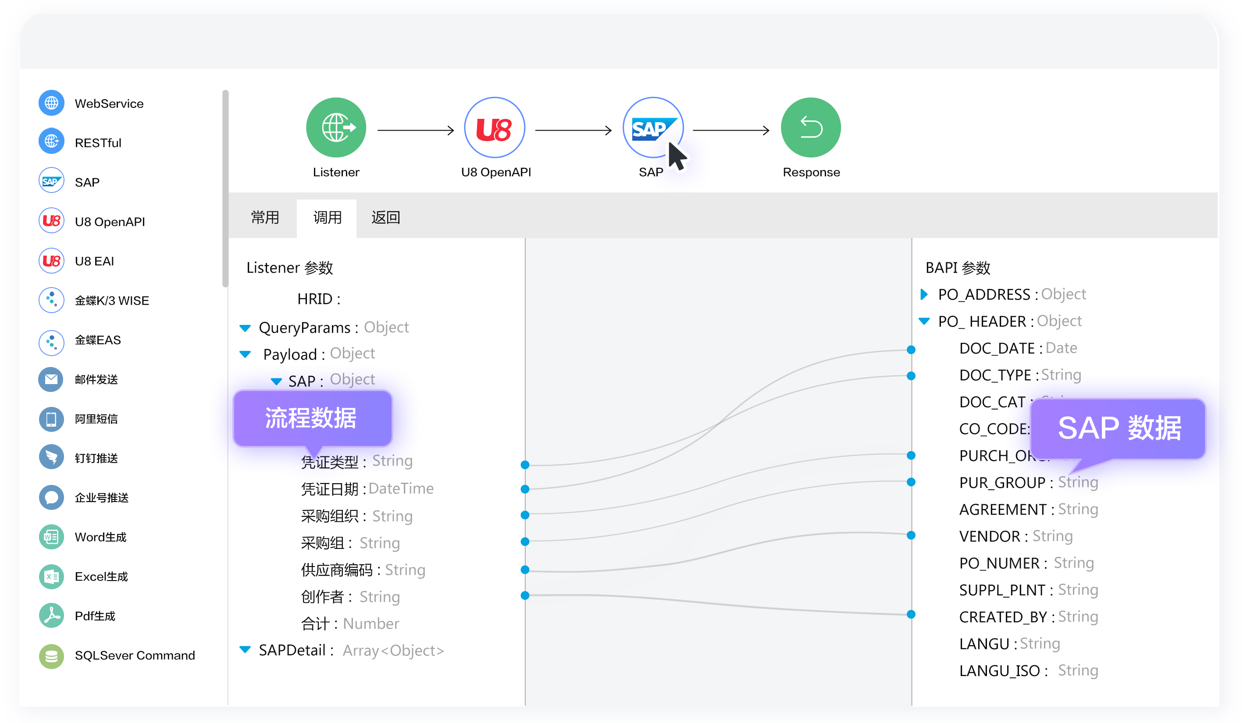The image size is (1254, 723).
Task: Expand the PO_ADDRESS object
Action: pos(924,294)
